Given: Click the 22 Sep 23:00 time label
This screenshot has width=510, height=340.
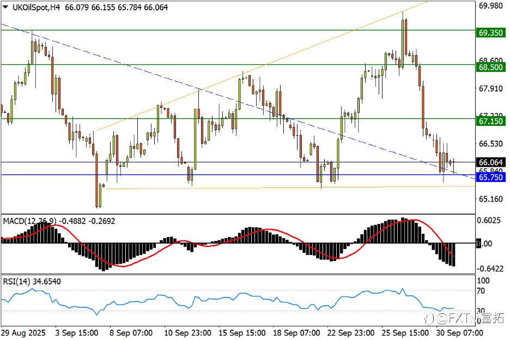Looking at the screenshot, I should [x=351, y=333].
